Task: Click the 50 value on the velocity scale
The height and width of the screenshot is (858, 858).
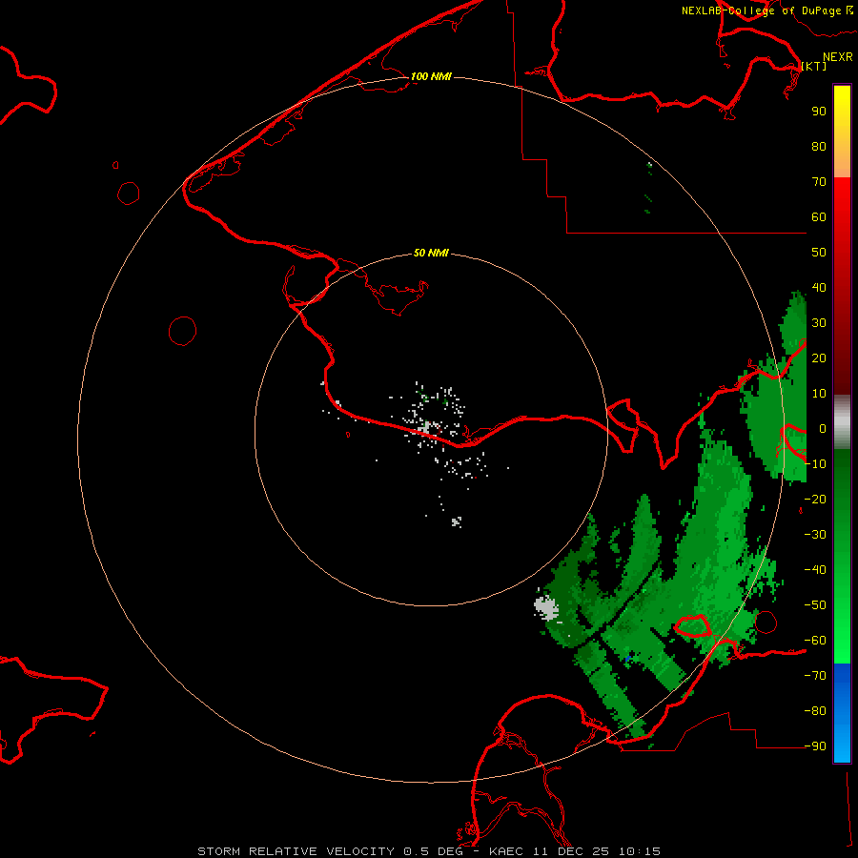Action: tap(819, 253)
